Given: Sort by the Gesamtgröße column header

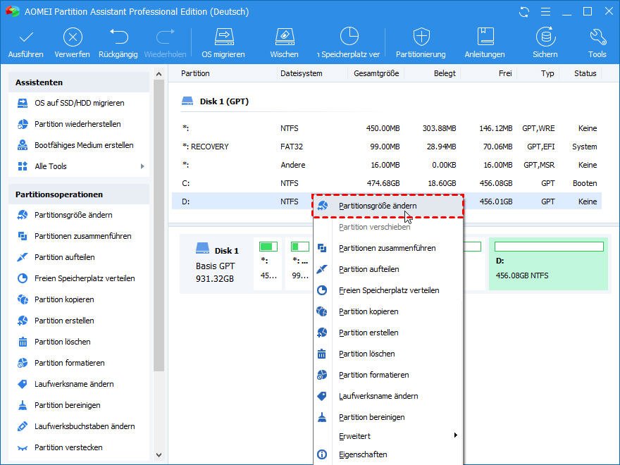Looking at the screenshot, I should pos(376,73).
